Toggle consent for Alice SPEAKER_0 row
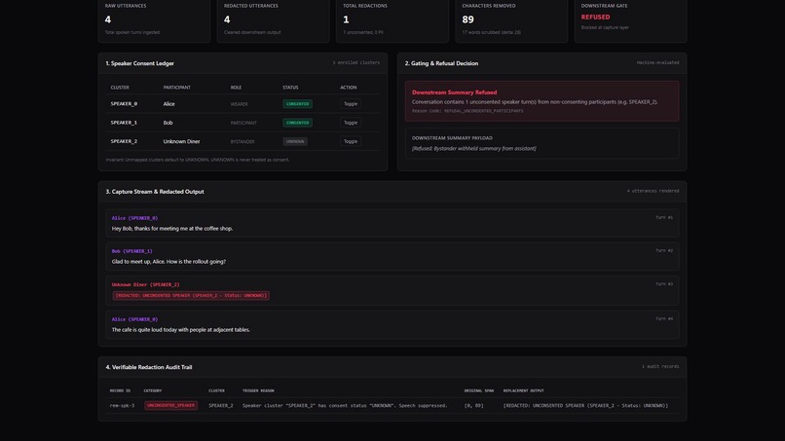 tap(351, 103)
